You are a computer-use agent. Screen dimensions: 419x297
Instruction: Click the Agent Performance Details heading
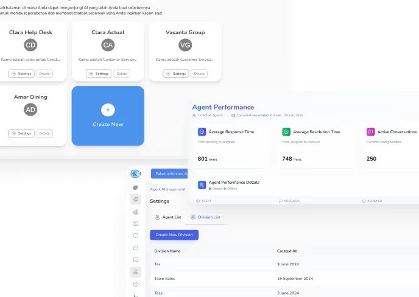(234, 182)
